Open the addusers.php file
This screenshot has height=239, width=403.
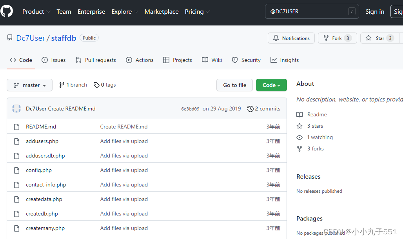pyautogui.click(x=42, y=141)
